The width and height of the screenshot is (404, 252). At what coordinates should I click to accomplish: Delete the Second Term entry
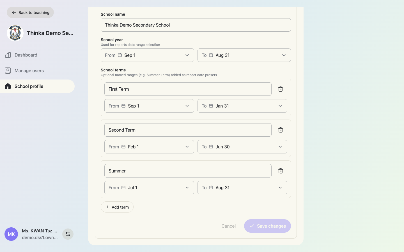tap(280, 130)
